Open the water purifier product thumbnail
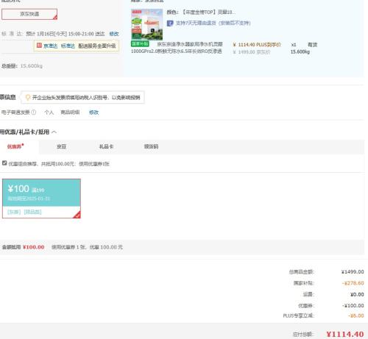This screenshot has height=339, width=368. (x=146, y=24)
